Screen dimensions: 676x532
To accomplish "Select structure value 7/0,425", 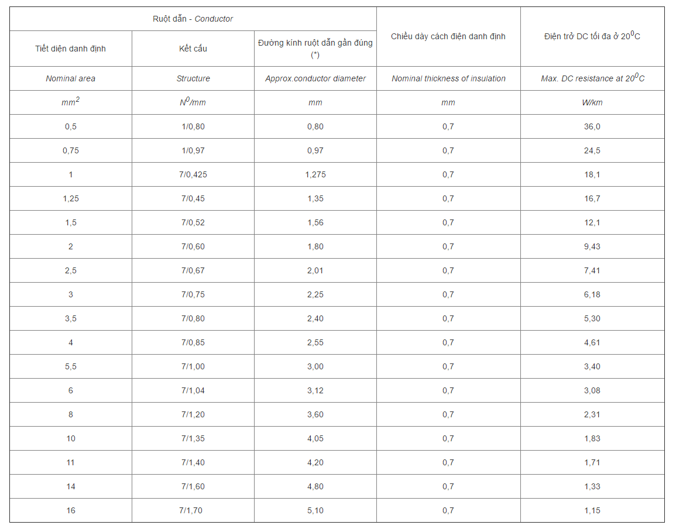I will pos(193,174).
